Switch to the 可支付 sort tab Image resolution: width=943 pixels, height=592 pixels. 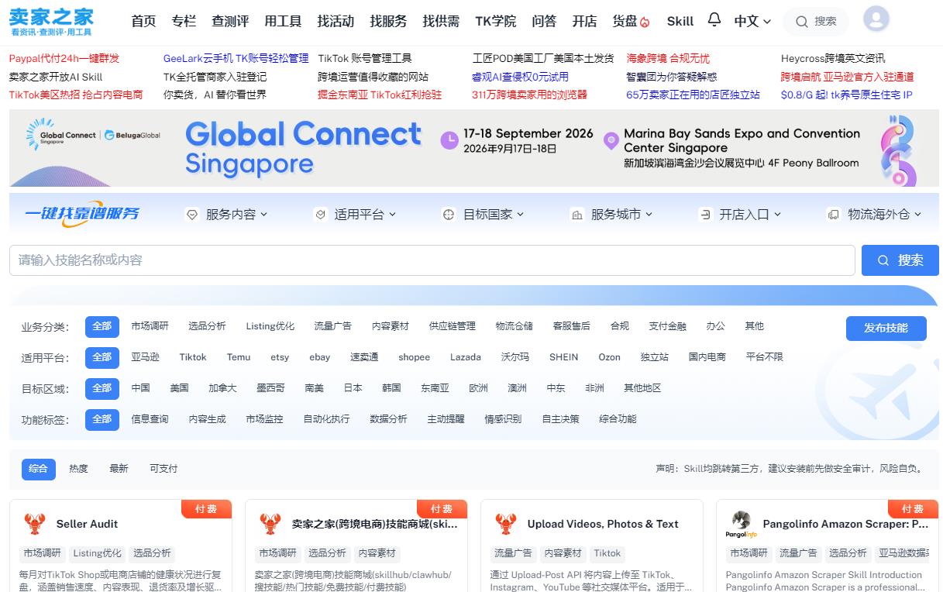163,469
